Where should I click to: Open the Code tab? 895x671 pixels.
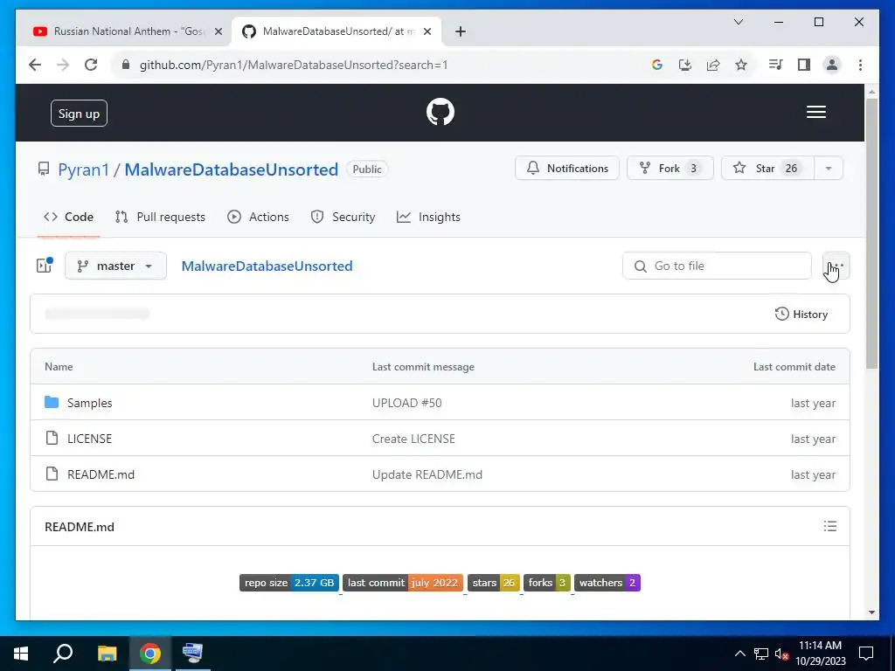pyautogui.click(x=68, y=217)
